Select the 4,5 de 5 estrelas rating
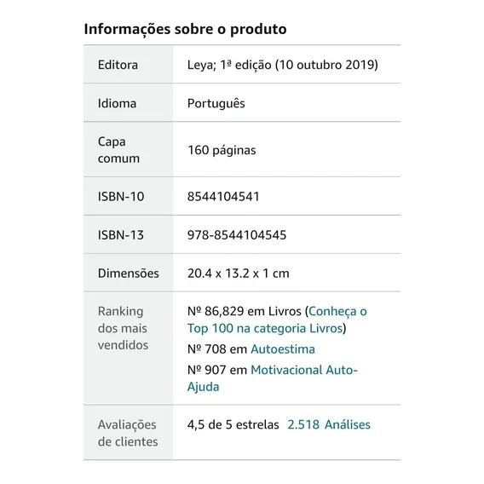The image size is (484, 484). (233, 424)
